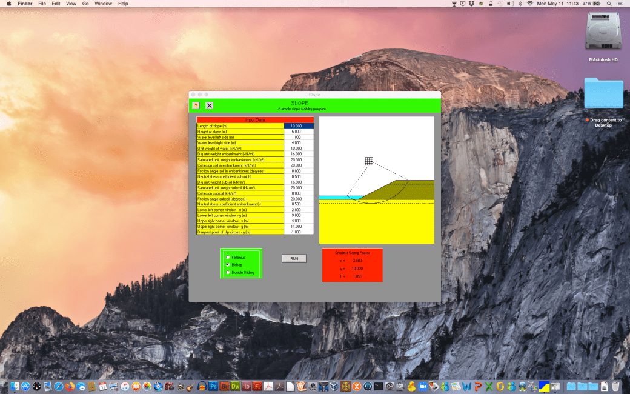Click the Deepest point of slip circles field
The height and width of the screenshot is (394, 630).
tap(298, 232)
